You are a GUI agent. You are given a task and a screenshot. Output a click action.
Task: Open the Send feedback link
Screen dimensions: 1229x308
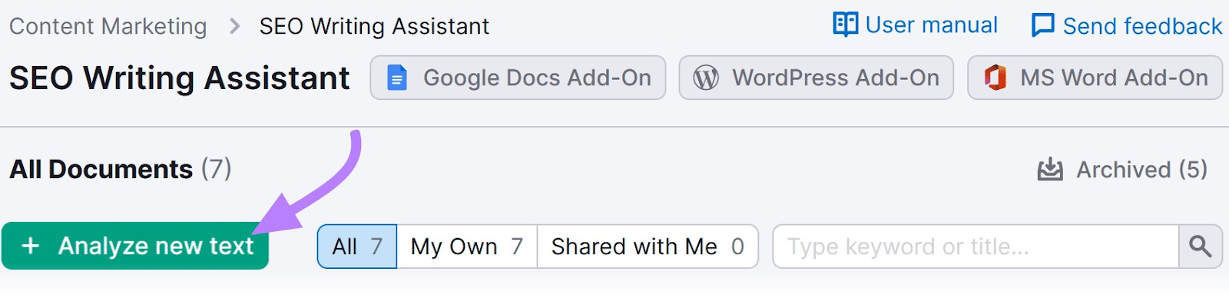(x=1141, y=26)
